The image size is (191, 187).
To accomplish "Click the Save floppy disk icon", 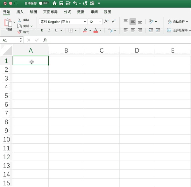I will click(61, 3).
